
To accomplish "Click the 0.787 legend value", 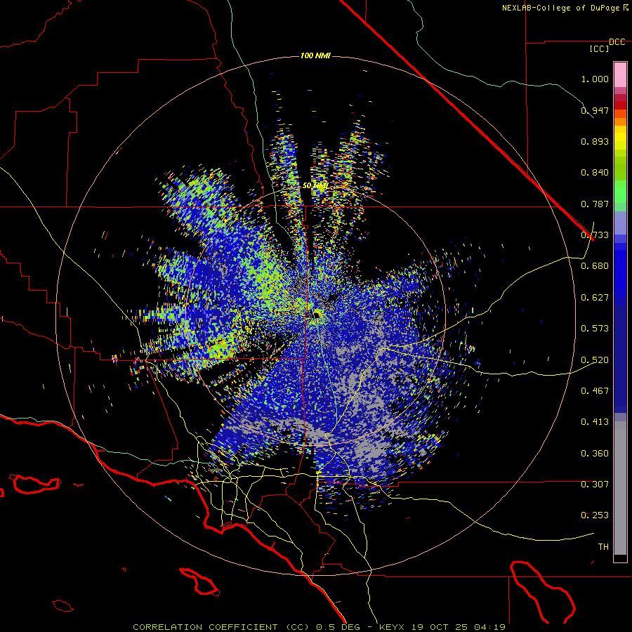I will pos(595,204).
